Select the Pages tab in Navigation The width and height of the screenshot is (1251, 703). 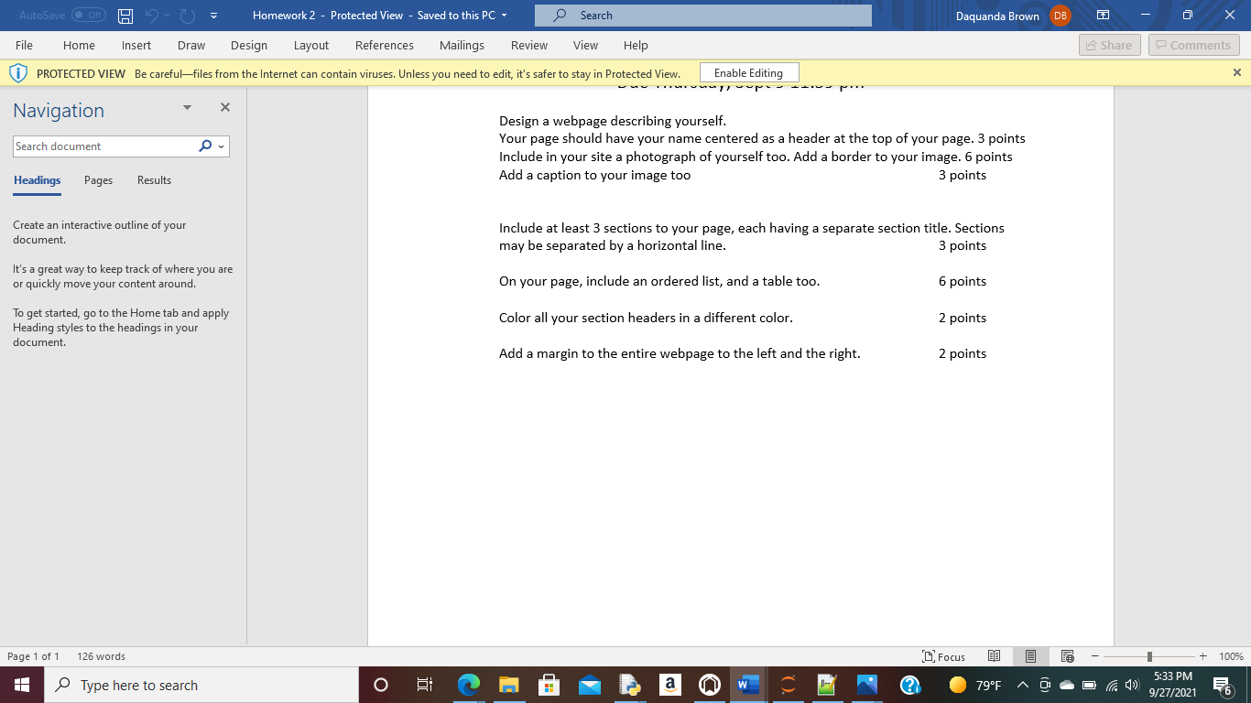tap(98, 180)
